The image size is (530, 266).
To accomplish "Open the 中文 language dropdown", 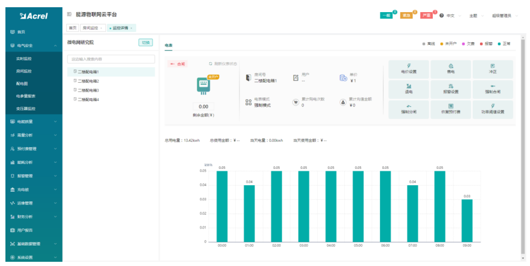I will pos(453,15).
